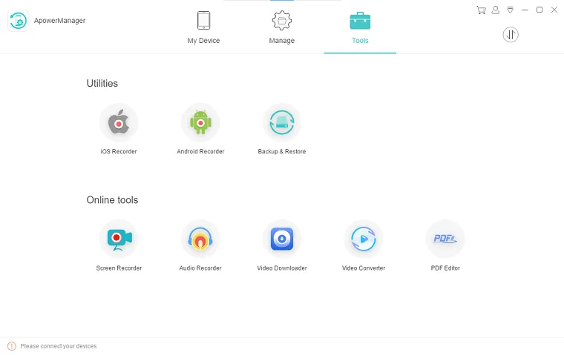
Task: Click the iOS Recorder label
Action: tap(119, 152)
